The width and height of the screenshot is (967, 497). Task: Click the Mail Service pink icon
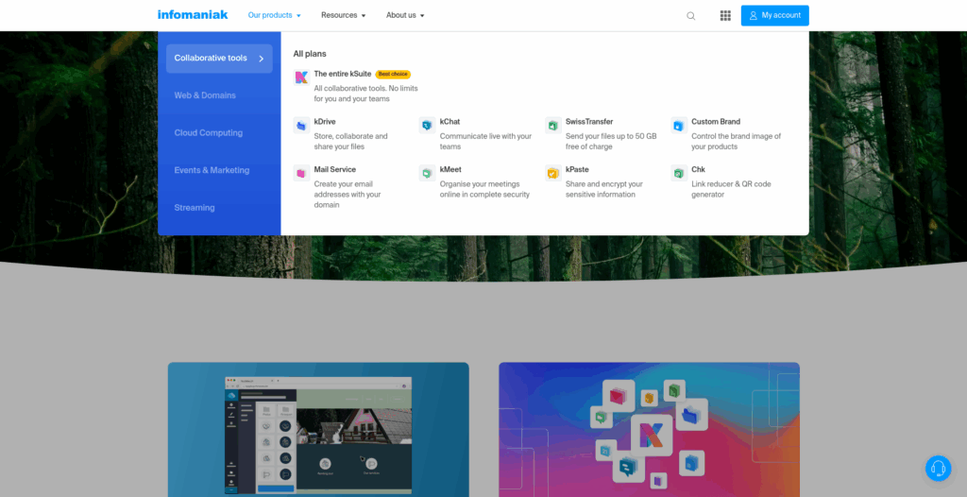tap(301, 173)
